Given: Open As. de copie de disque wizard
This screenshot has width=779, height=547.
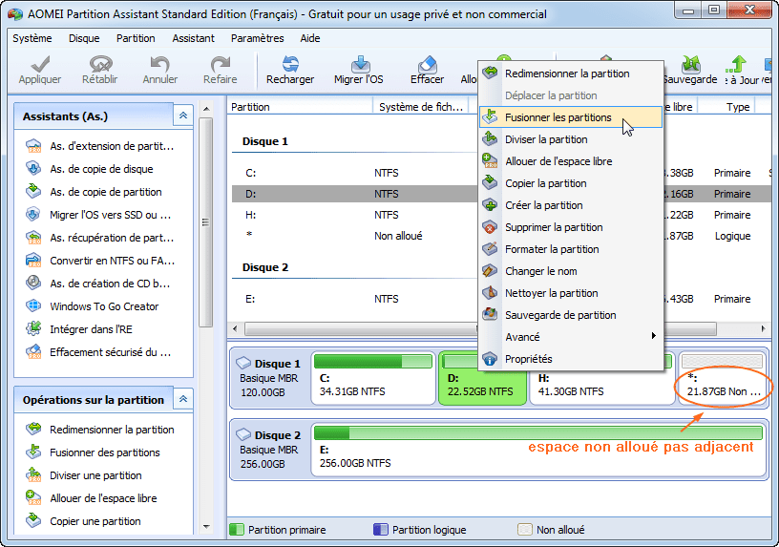Looking at the screenshot, I should pyautogui.click(x=90, y=169).
